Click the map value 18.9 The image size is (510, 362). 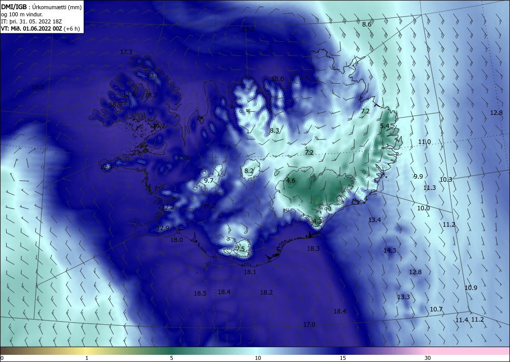tap(115, 105)
